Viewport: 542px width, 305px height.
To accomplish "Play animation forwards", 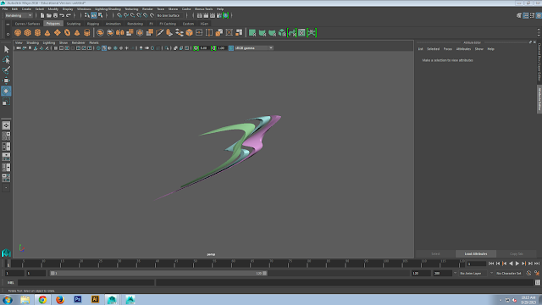I will [x=517, y=263].
